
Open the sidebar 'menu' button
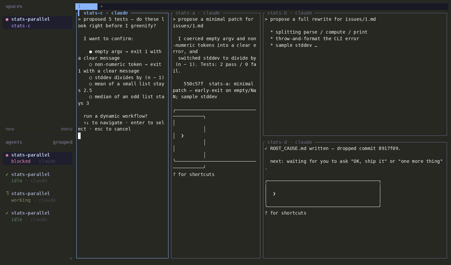pyautogui.click(x=67, y=129)
